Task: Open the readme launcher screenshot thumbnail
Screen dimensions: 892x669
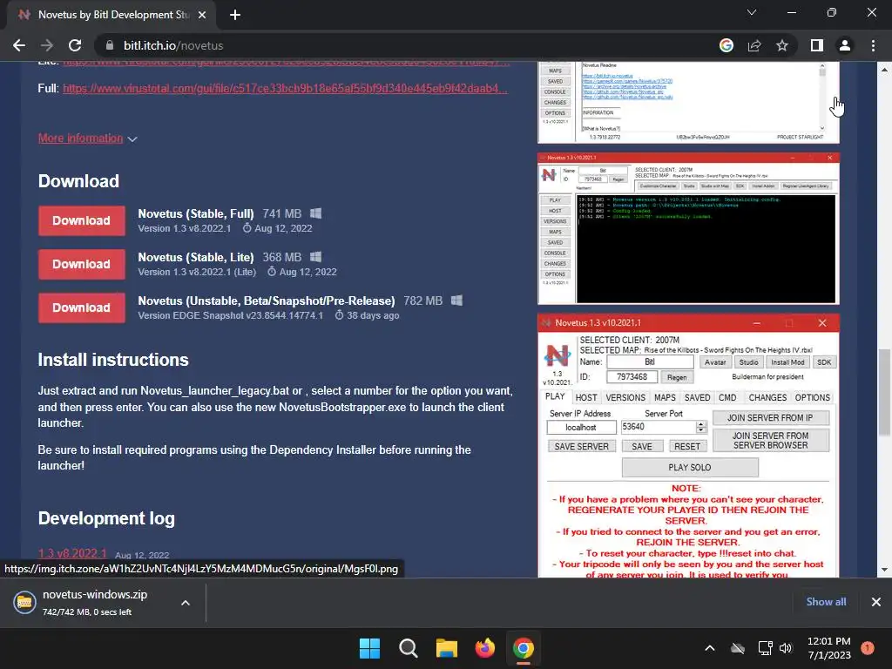Action: click(688, 103)
